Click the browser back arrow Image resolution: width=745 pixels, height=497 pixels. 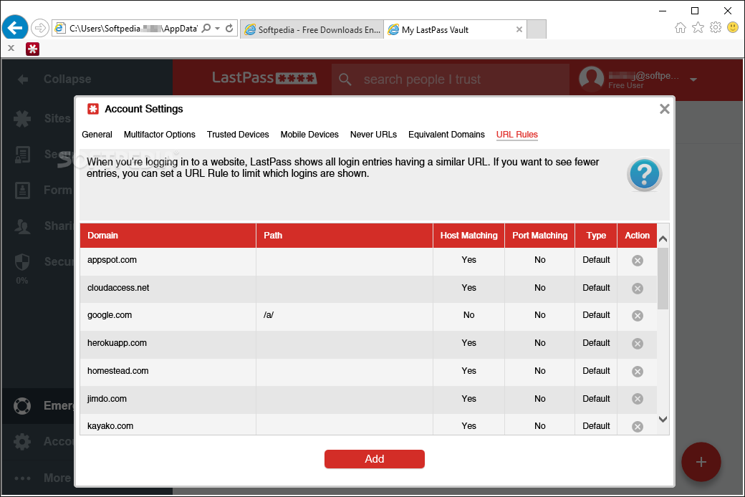coord(15,28)
